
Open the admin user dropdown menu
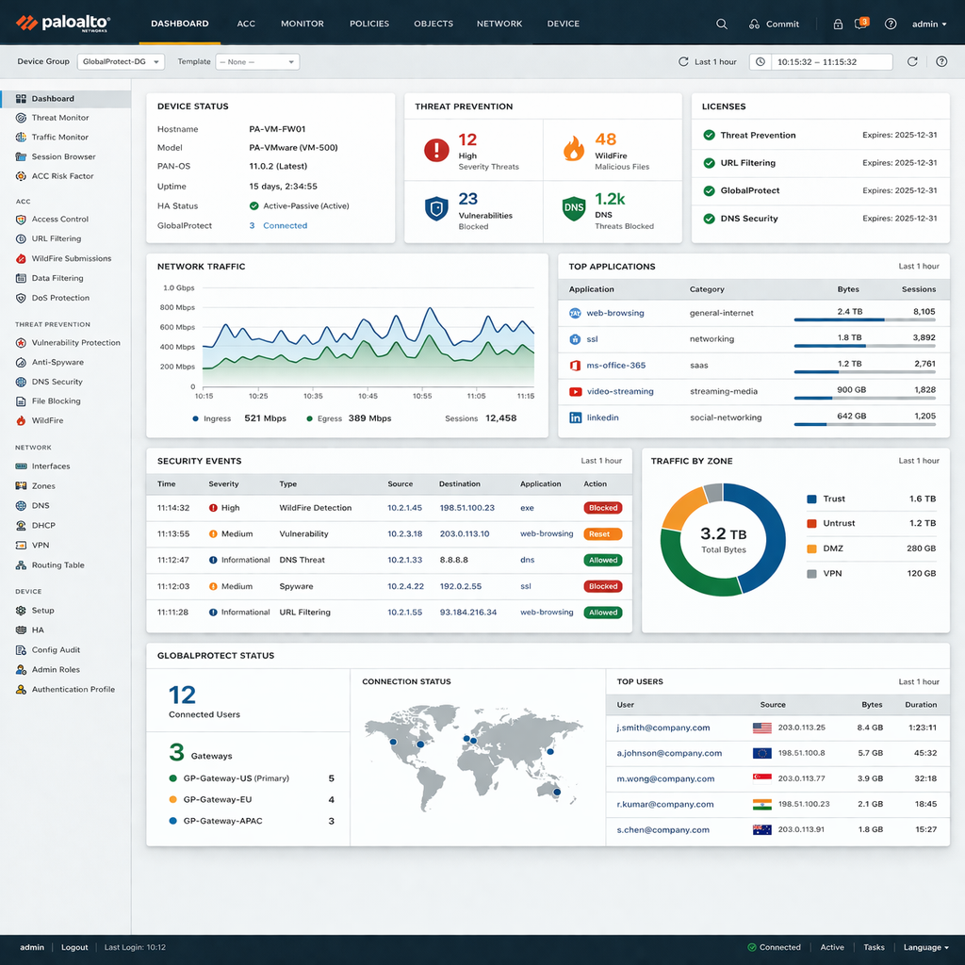[x=929, y=24]
